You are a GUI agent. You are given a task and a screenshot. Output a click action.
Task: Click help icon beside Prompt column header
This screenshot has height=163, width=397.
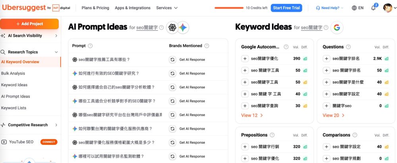point(90,46)
